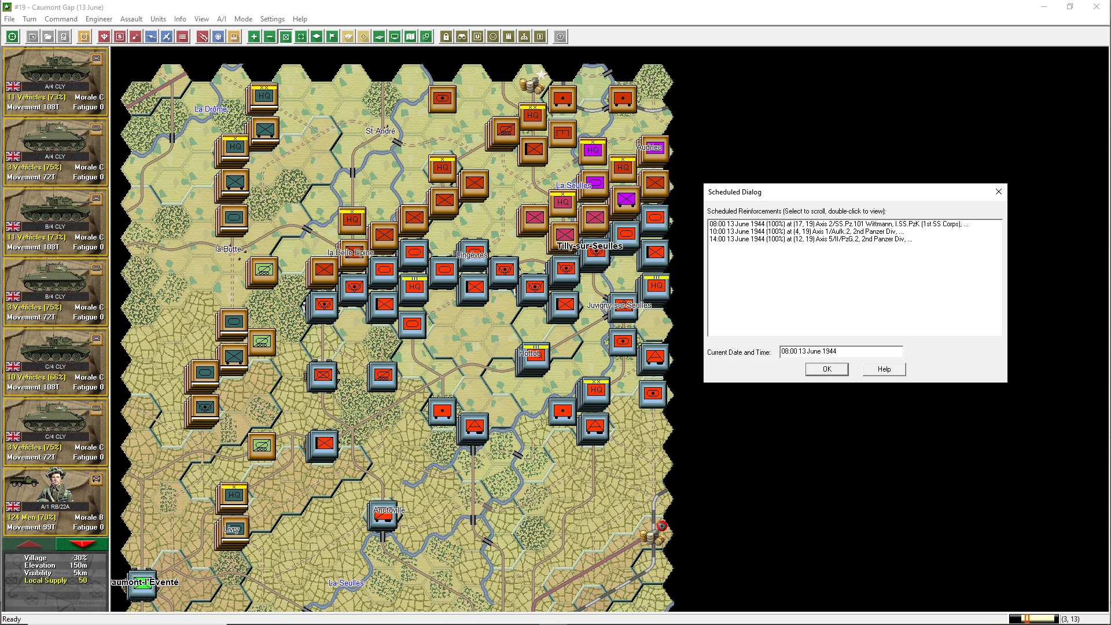Click the blue artillery gun toolbar icon
The image size is (1111, 625).
[151, 36]
